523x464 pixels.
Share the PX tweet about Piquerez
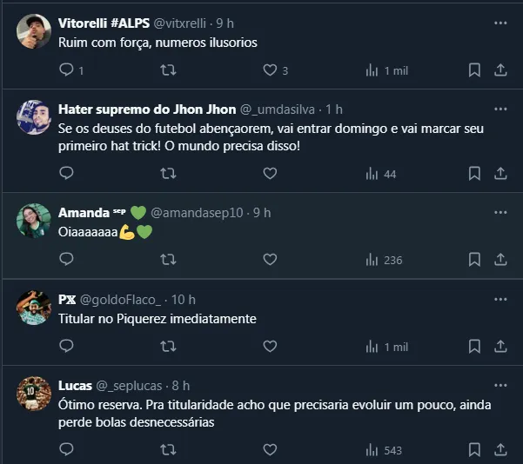(500, 346)
